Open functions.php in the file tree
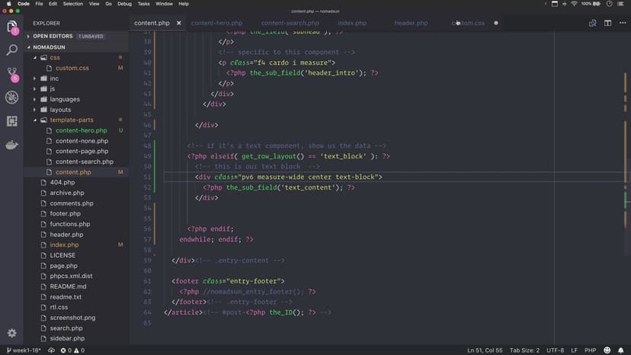Screen dimensions: 631x355 point(69,224)
